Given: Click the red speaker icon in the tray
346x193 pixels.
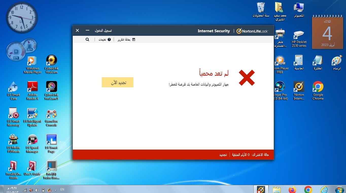Looking at the screenshot, I should (31, 190).
